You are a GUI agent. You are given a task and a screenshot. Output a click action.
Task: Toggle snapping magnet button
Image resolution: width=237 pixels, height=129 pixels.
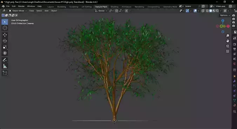(116, 11)
